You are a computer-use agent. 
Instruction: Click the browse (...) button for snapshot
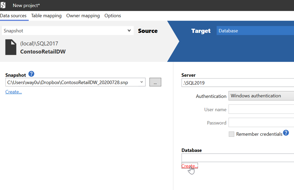coord(155,82)
